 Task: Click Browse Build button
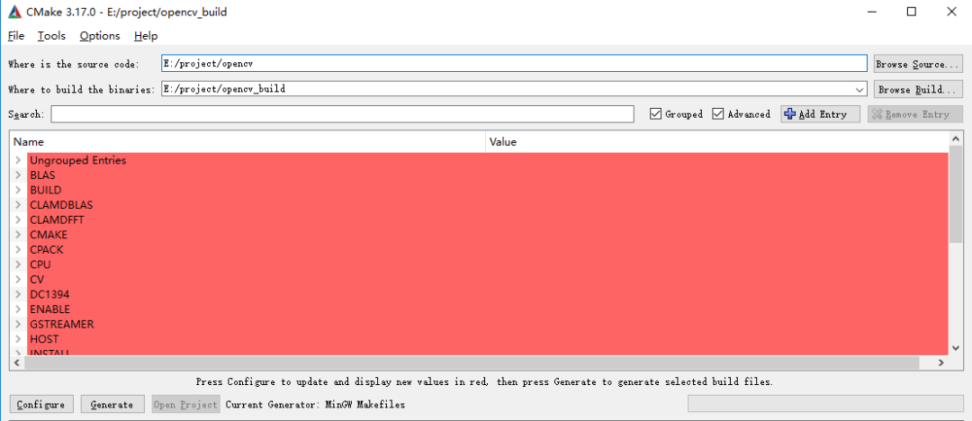[x=918, y=89]
